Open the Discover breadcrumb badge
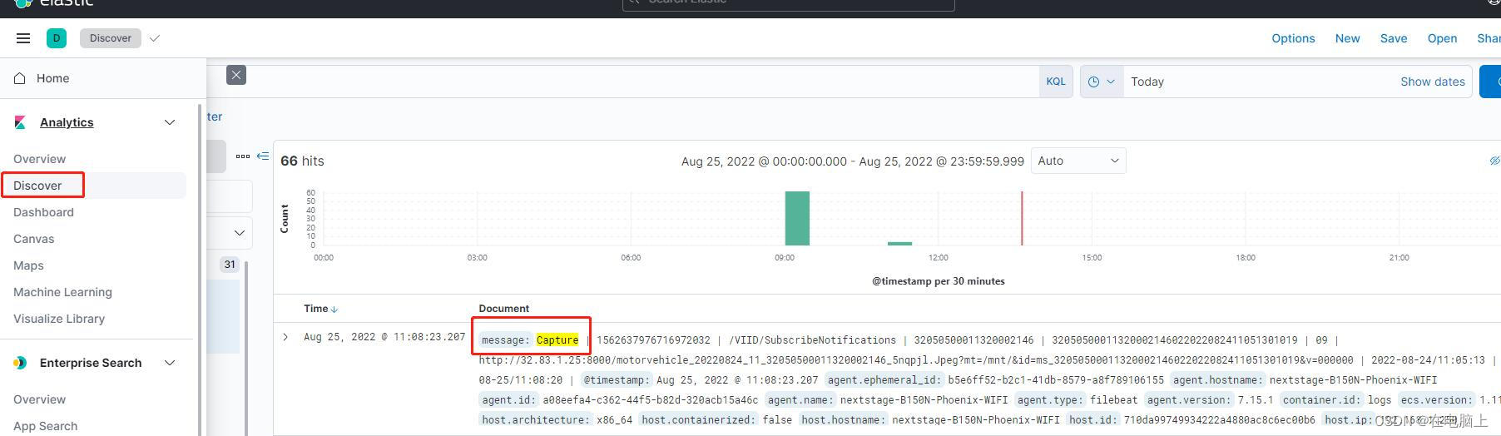Viewport: 1501px width, 436px height. (x=111, y=38)
